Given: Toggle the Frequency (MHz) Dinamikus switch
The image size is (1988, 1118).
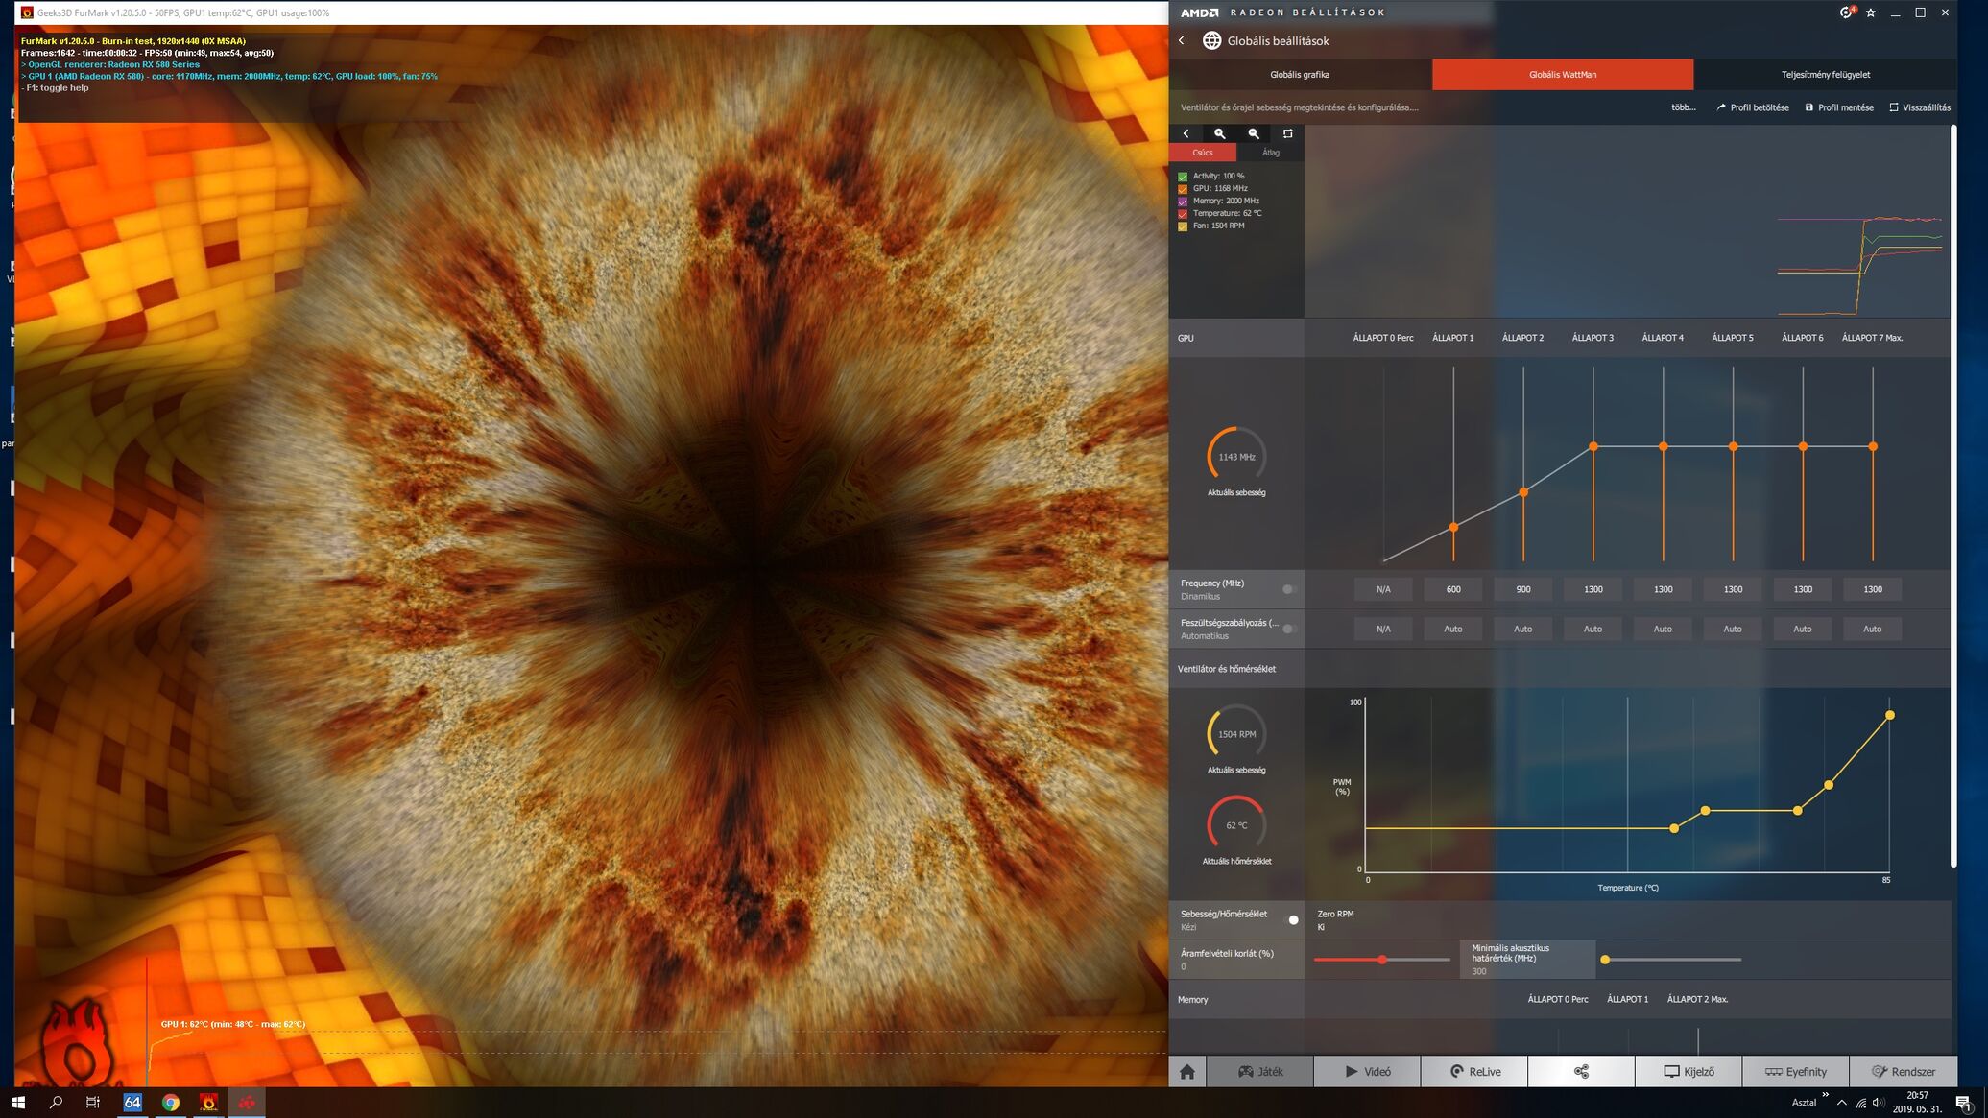Looking at the screenshot, I should click(x=1289, y=589).
